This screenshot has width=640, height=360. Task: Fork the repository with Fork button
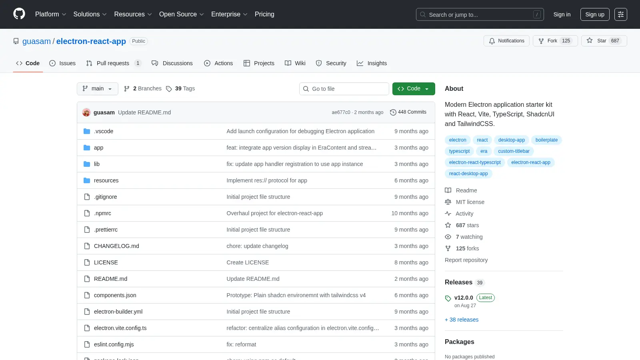coord(555,41)
